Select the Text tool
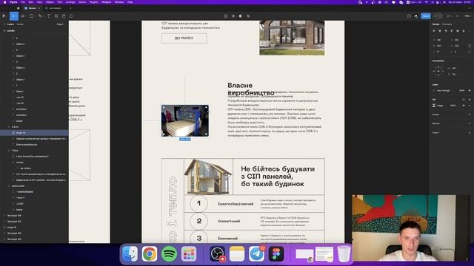Image resolution: width=474 pixels, height=266 pixels. pos(49,16)
